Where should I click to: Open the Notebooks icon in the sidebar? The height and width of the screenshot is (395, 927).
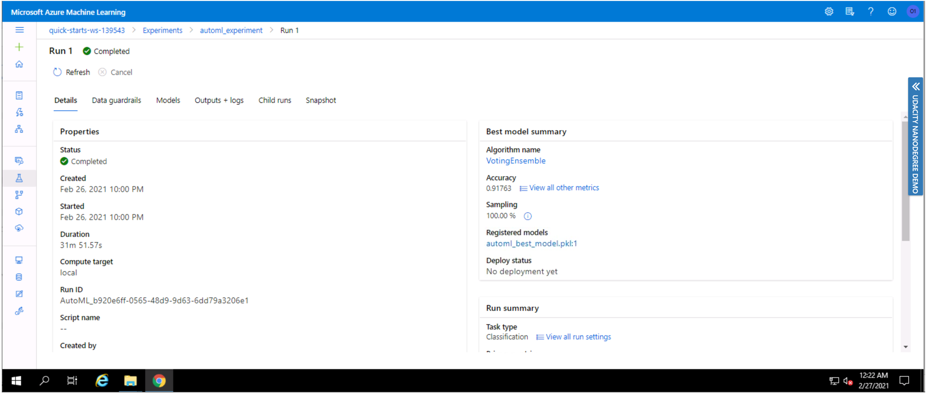point(19,95)
